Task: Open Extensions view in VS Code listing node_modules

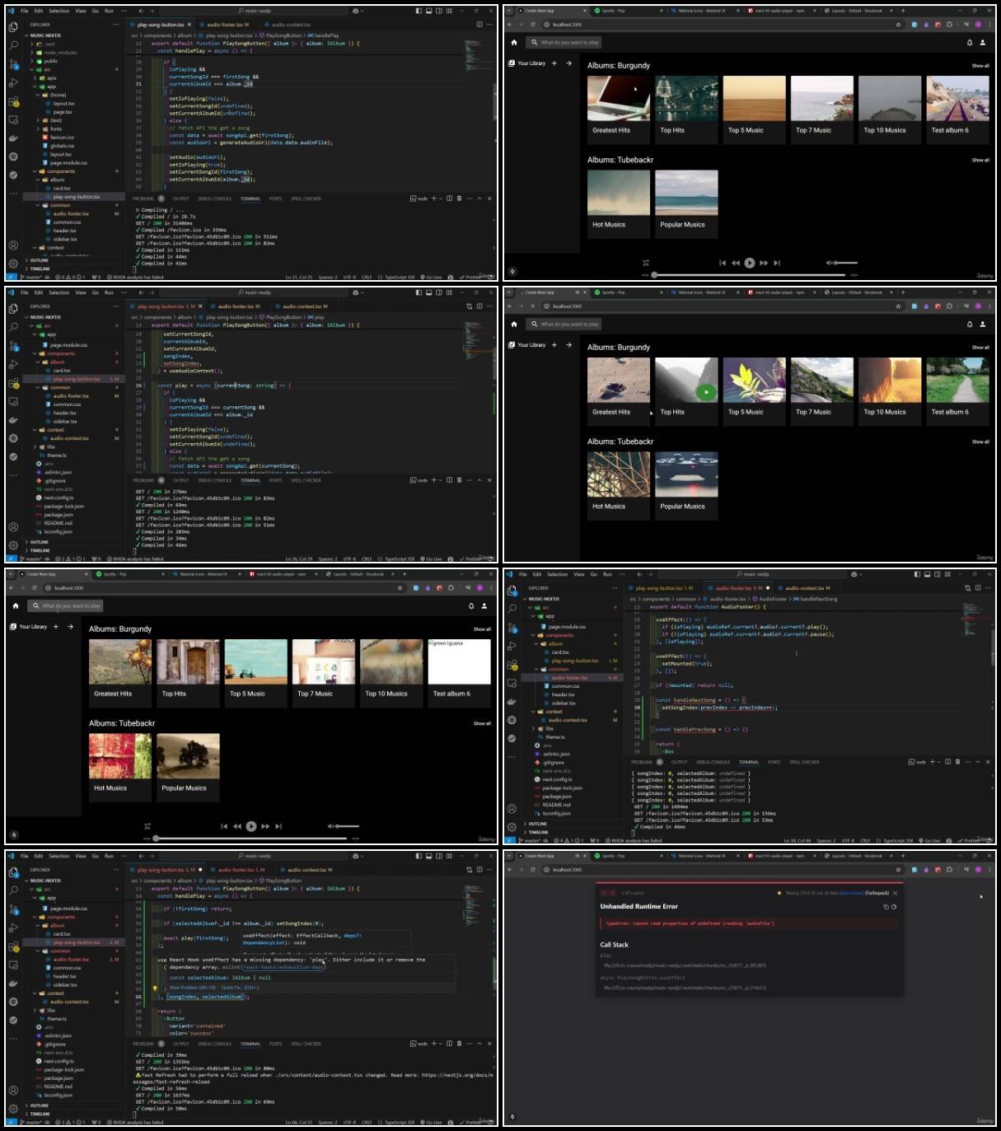Action: click(x=13, y=101)
